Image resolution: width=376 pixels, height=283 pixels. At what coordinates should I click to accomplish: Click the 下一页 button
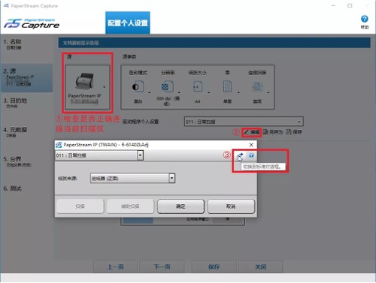[162, 266]
